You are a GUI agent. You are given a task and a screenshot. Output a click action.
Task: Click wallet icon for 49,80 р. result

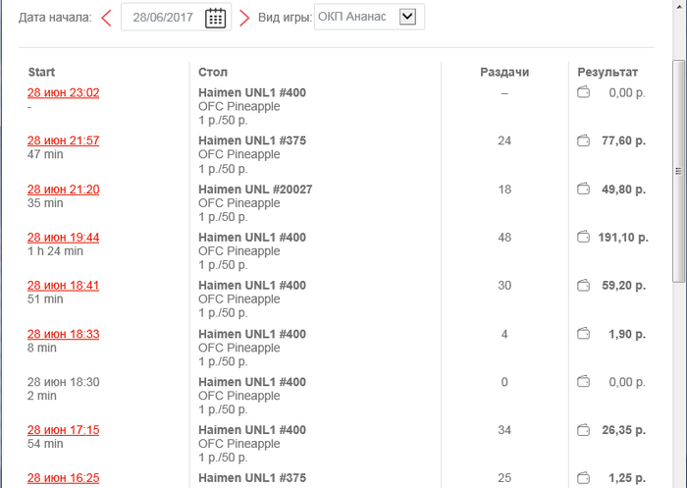584,190
